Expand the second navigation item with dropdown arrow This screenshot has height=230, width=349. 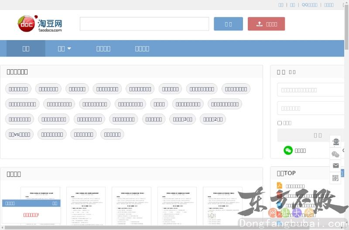point(64,48)
